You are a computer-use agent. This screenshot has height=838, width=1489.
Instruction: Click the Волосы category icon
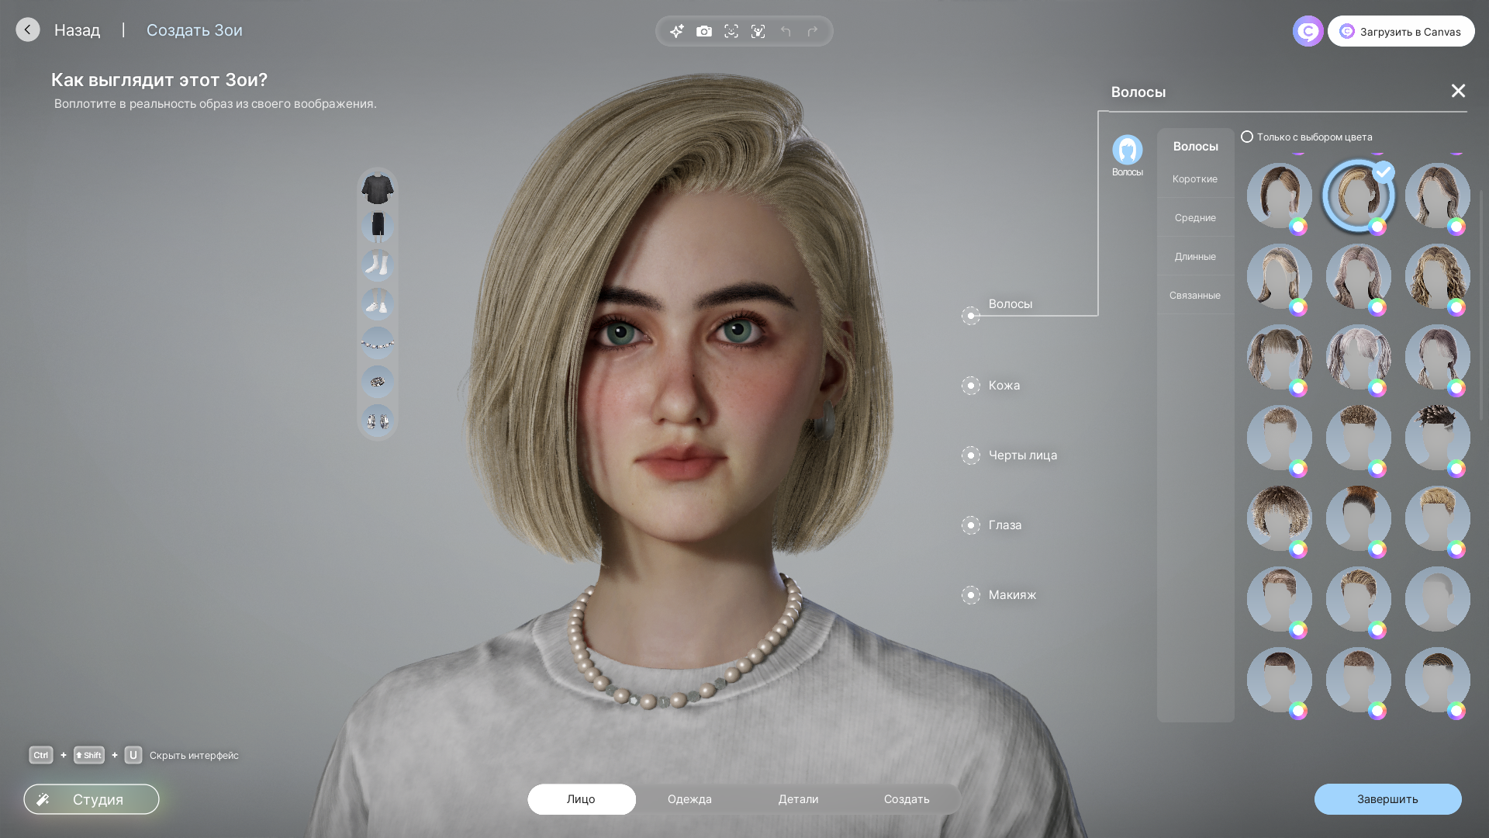pyautogui.click(x=1128, y=155)
